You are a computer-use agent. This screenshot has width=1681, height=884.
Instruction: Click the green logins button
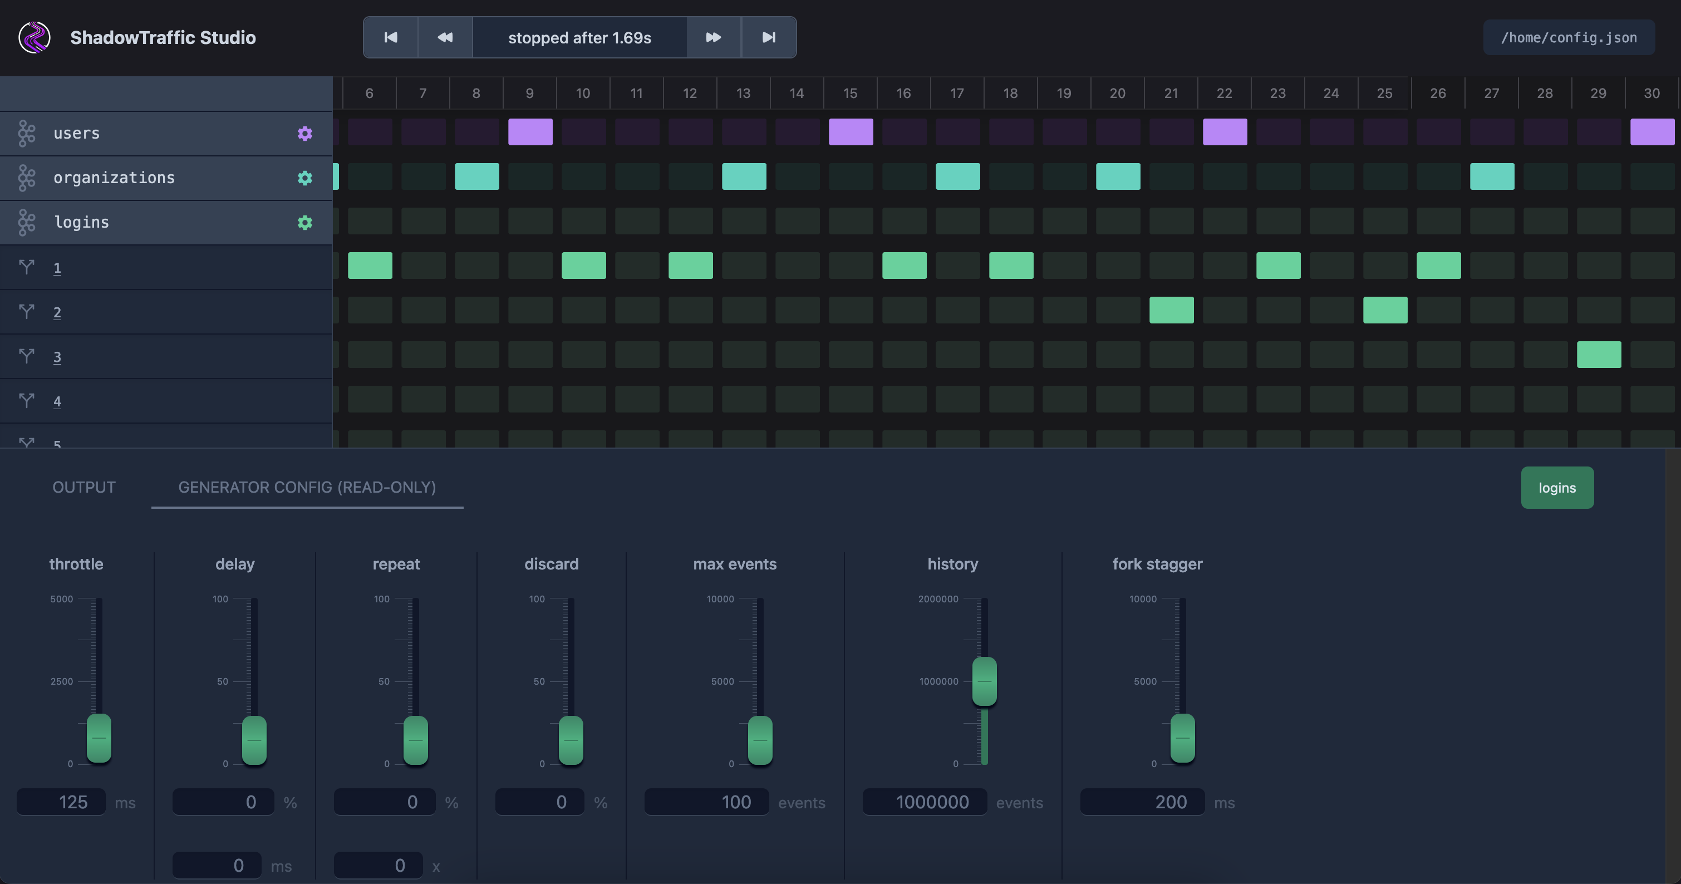pos(1557,487)
